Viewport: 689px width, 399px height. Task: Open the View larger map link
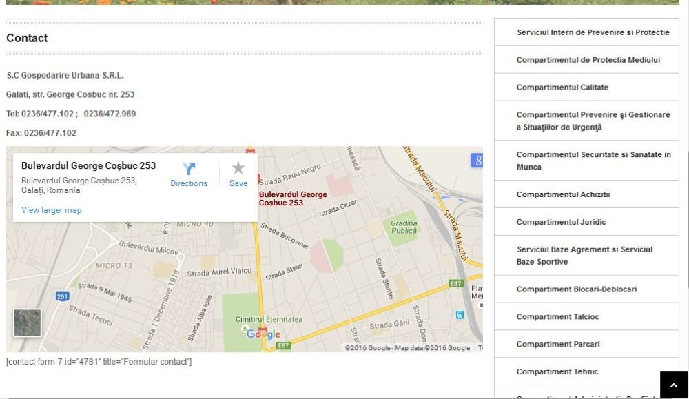point(51,209)
